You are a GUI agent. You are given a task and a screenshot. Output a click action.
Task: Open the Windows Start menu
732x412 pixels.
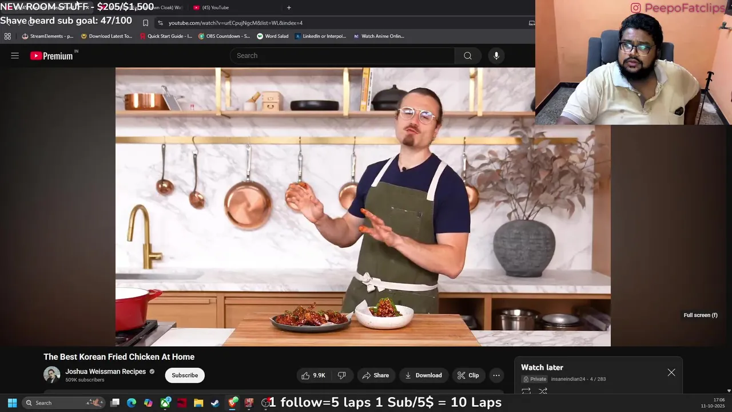tap(12, 403)
